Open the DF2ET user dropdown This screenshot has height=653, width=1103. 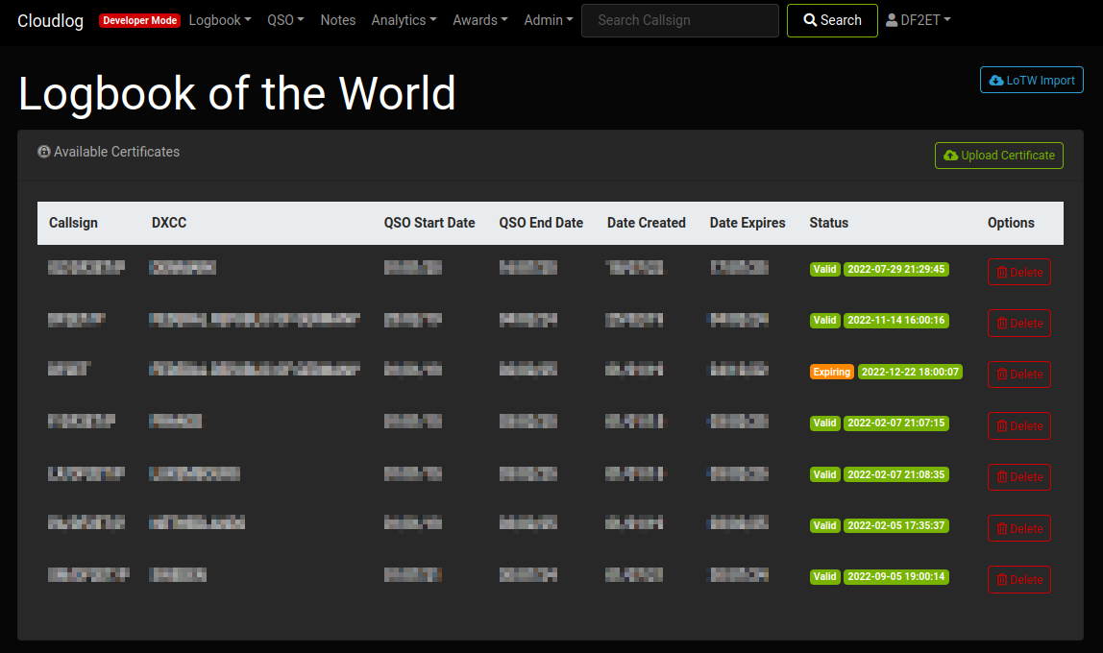click(918, 20)
